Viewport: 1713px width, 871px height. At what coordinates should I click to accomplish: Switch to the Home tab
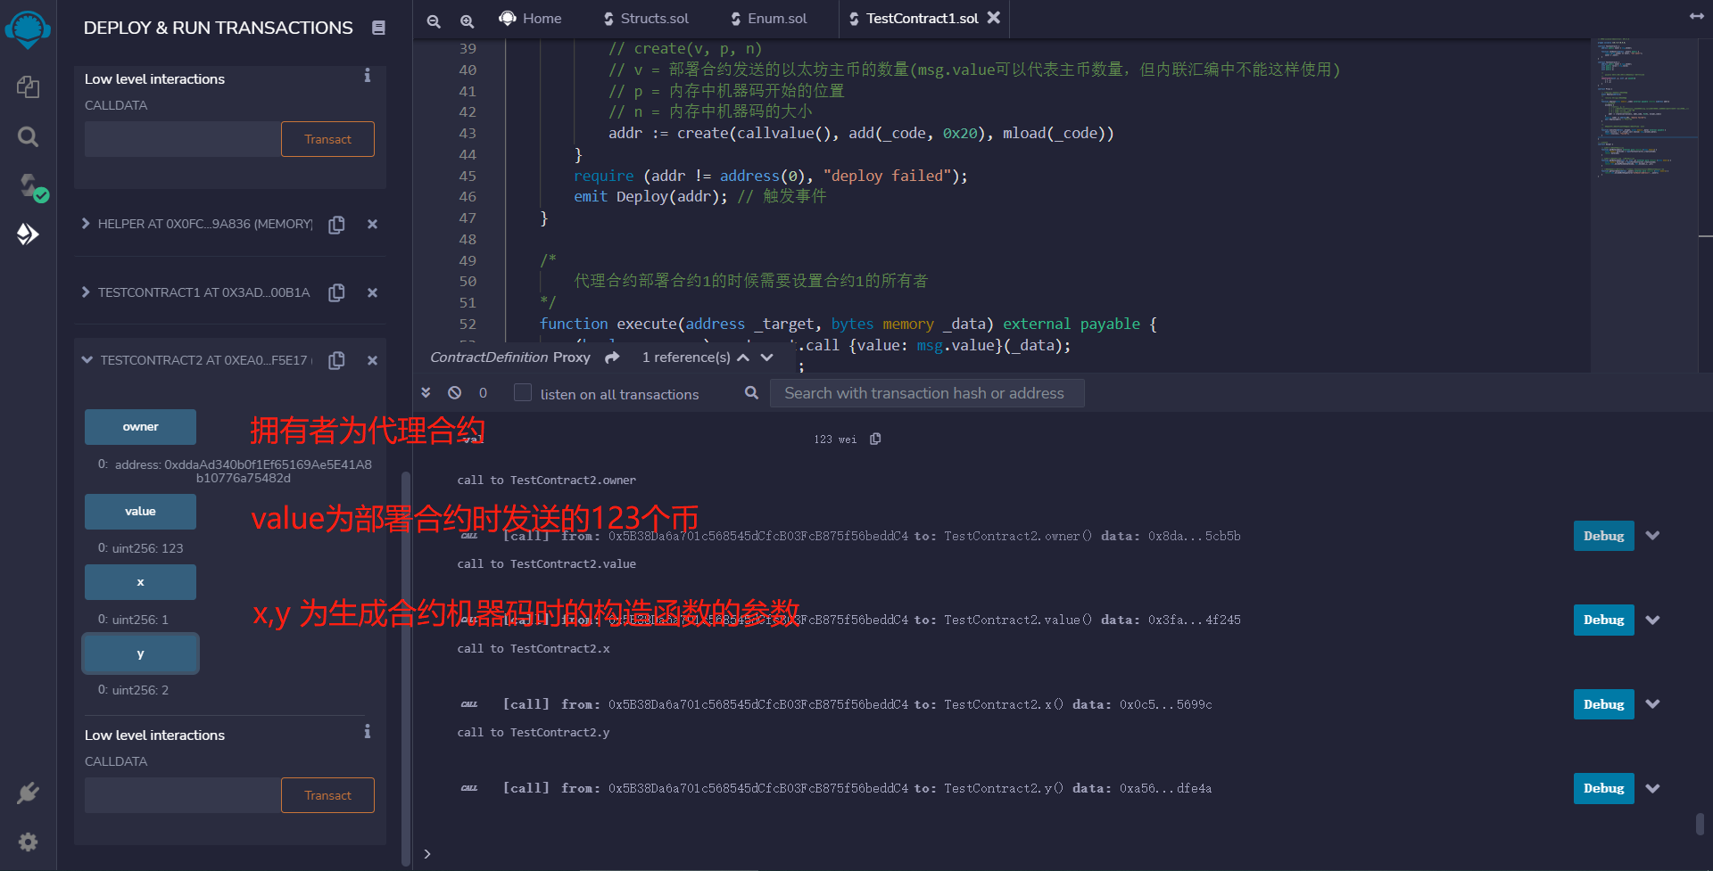531,18
